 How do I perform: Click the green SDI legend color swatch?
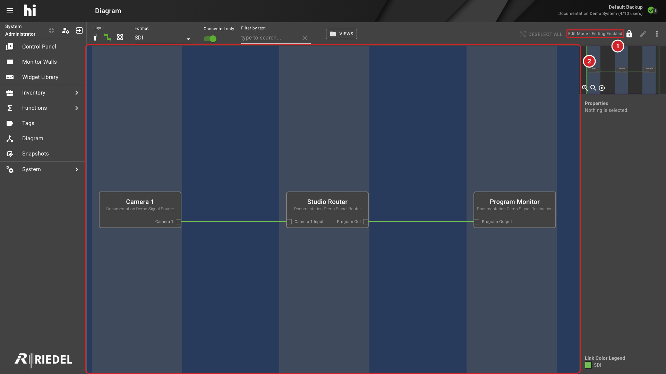tap(588, 365)
